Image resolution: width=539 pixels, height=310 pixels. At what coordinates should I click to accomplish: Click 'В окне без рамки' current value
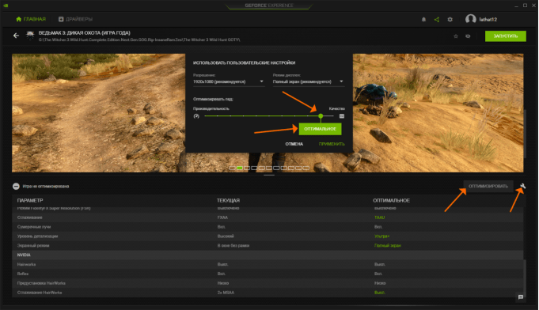(x=233, y=245)
